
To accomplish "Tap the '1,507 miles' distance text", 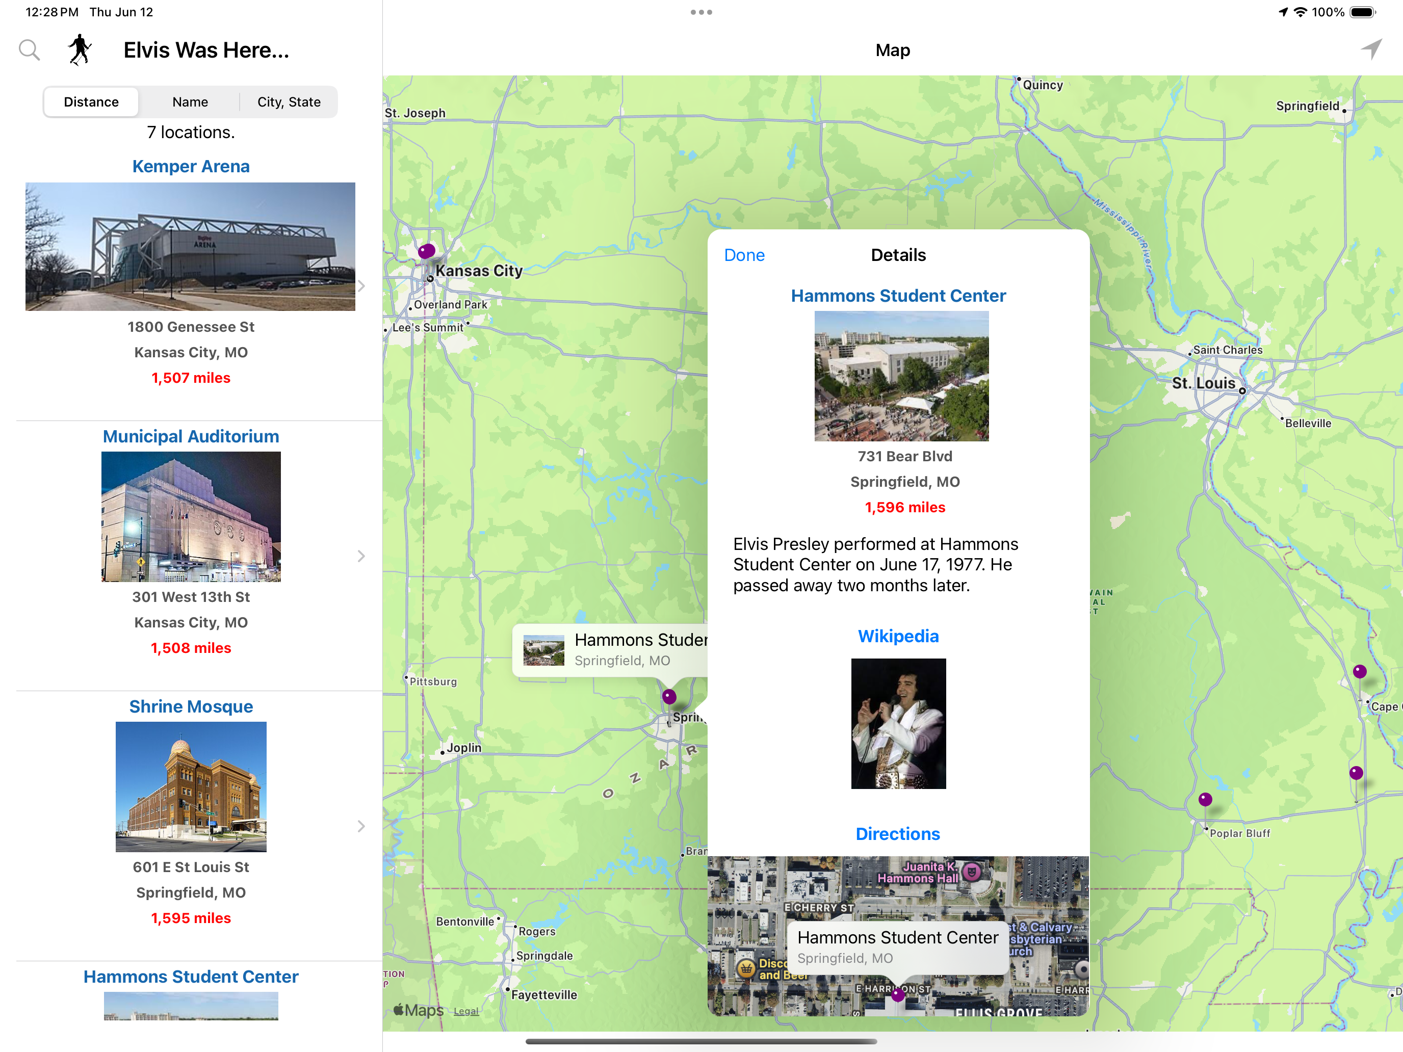I will tap(191, 378).
